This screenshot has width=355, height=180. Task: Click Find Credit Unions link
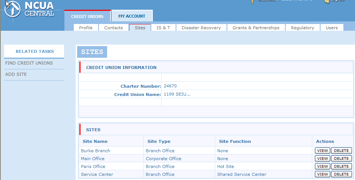click(x=29, y=63)
